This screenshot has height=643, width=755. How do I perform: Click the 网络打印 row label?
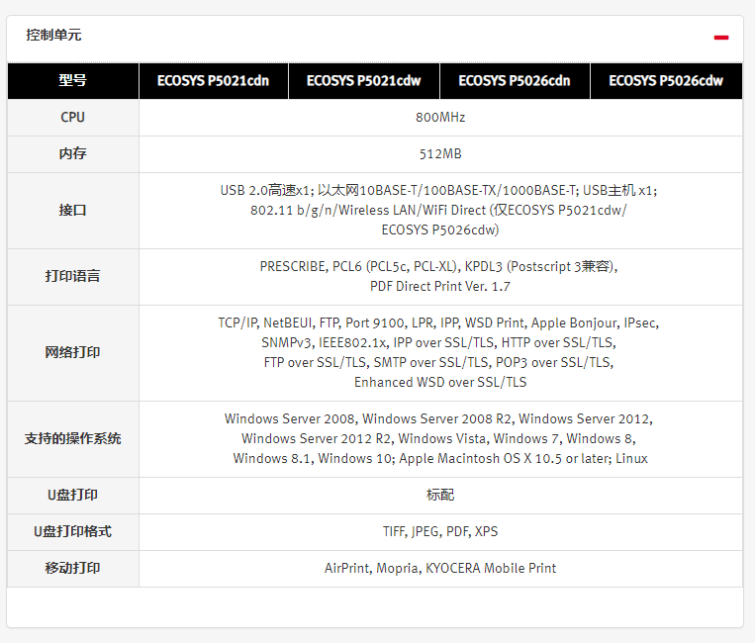pos(72,352)
